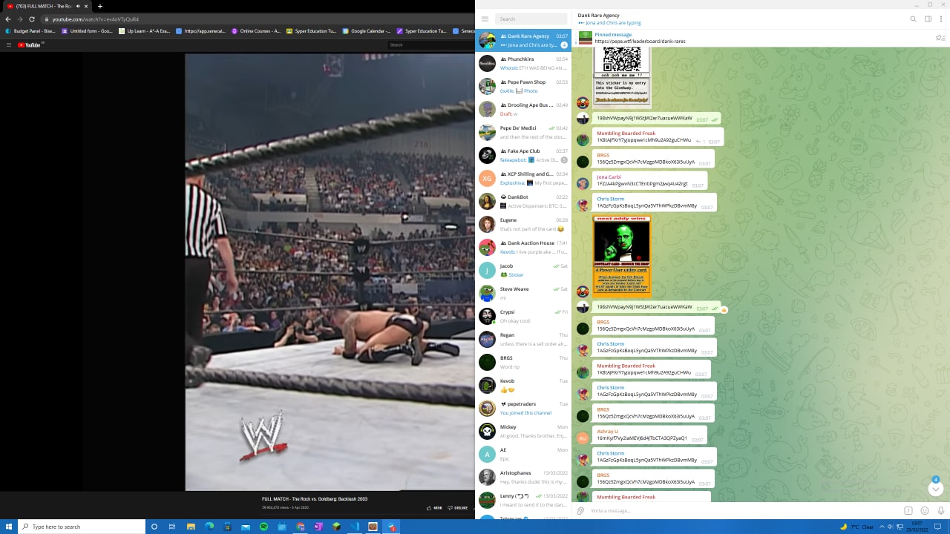Open the YouTube guide hamburger menu

[x=9, y=45]
